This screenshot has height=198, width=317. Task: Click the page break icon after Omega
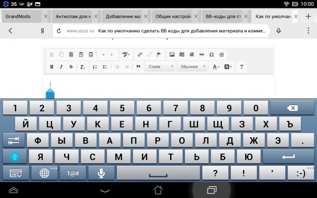pyautogui.click(x=221, y=54)
